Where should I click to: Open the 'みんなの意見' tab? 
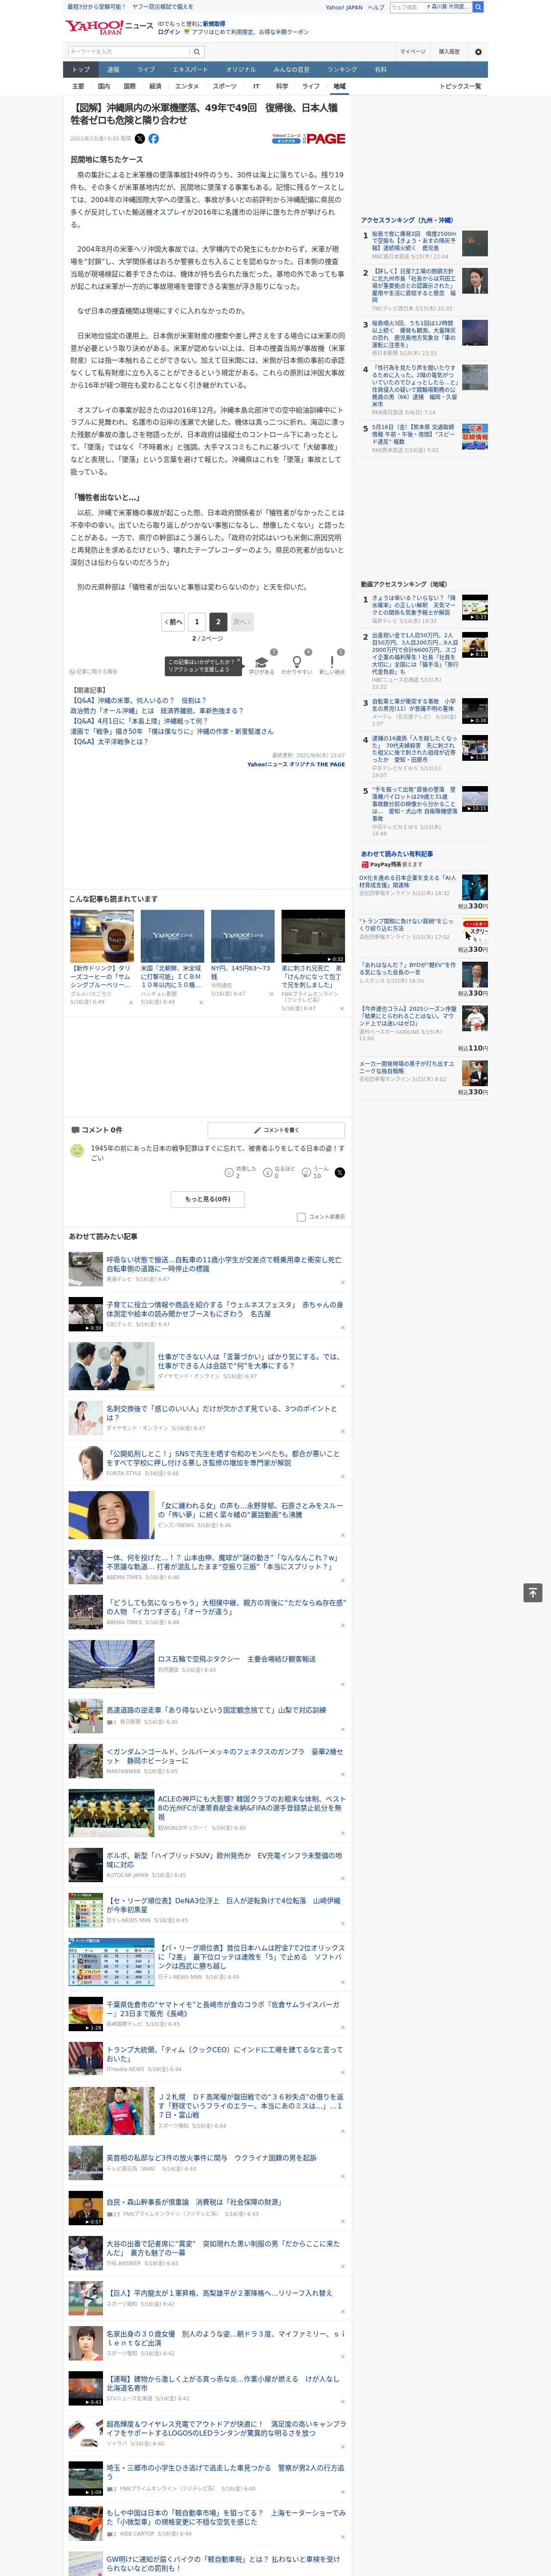[x=291, y=70]
